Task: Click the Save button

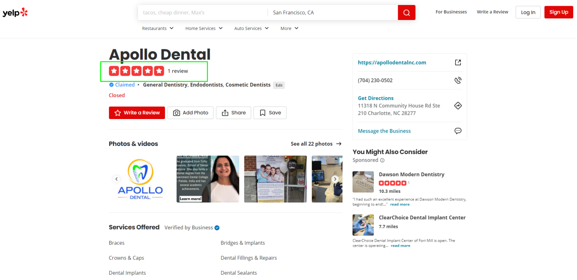Action: [270, 113]
